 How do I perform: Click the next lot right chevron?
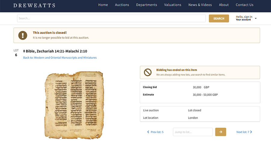click(251, 132)
